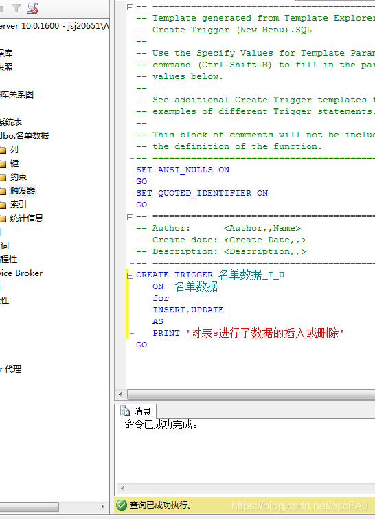Click the PRINT keyword in the query
375x519 pixels.
166,333
